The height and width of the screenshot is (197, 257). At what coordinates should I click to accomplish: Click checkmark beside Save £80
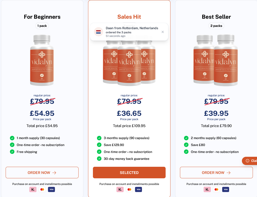(186, 145)
